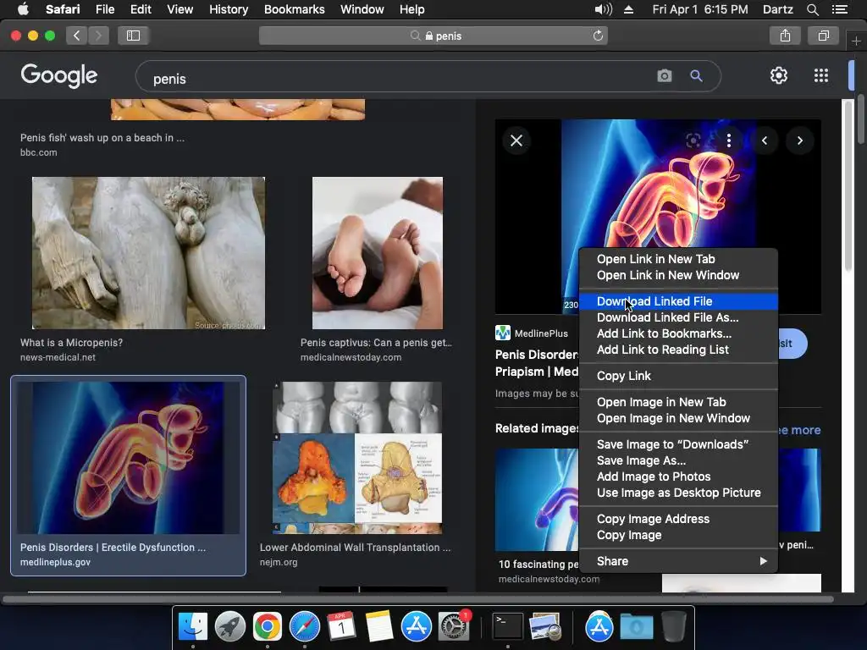Choose Add Link to Reading List
This screenshot has width=867, height=650.
(x=678, y=350)
